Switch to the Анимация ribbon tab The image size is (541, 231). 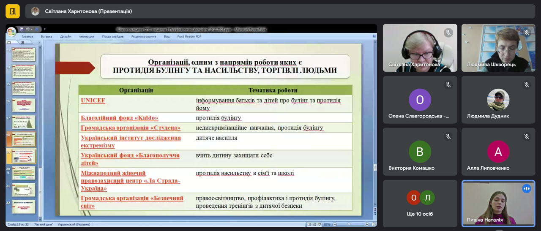(86, 37)
